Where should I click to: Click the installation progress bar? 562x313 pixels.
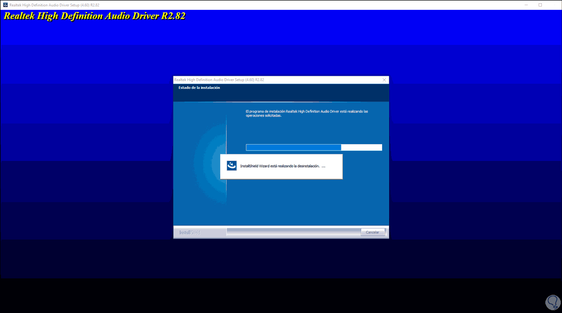point(314,147)
